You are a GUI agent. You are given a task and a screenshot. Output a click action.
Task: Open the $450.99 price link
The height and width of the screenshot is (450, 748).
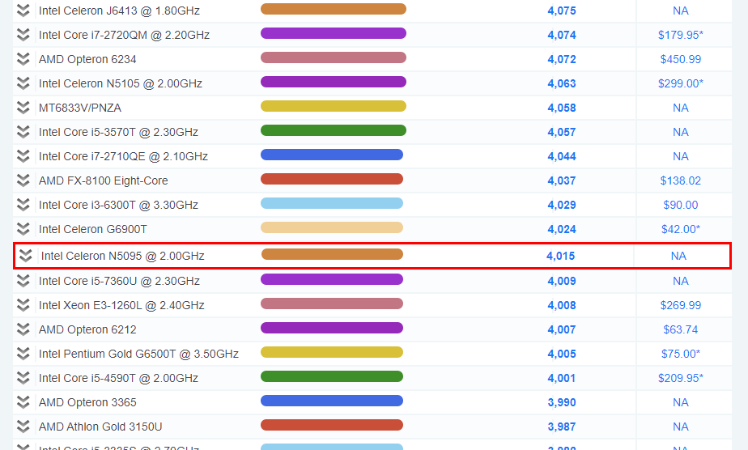click(680, 59)
